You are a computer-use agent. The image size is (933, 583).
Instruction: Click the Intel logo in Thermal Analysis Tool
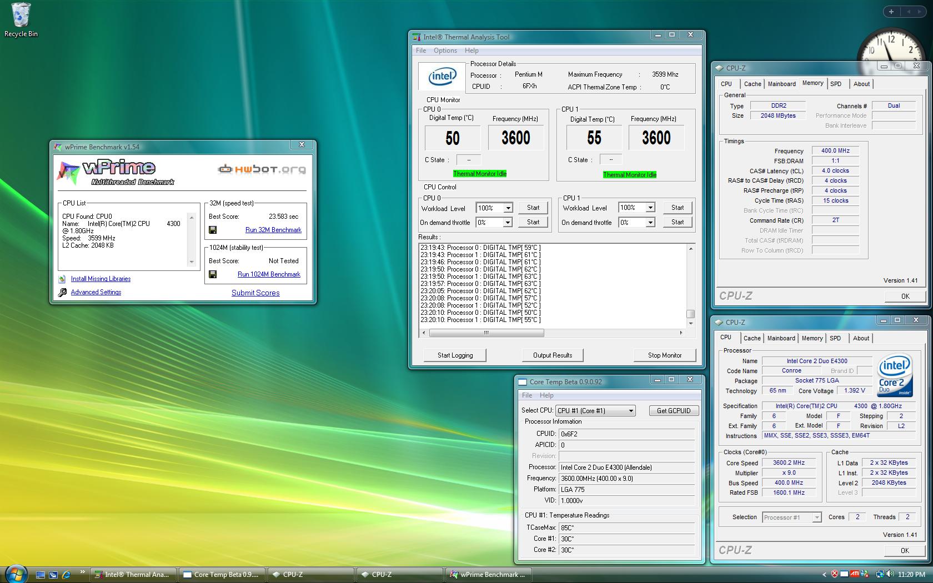coord(442,77)
